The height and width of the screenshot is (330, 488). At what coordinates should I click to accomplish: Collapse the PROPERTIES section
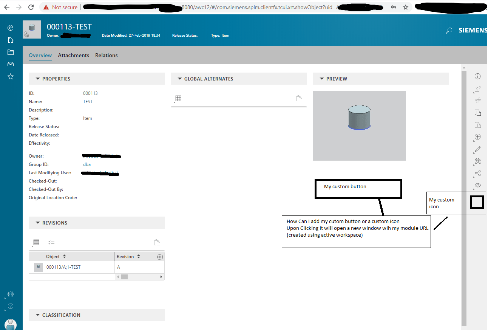pos(37,79)
